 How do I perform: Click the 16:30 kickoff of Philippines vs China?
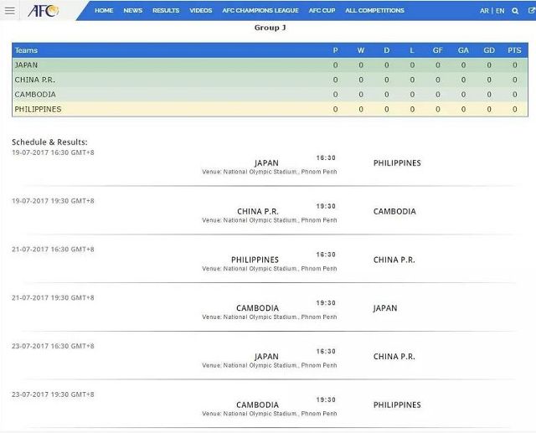[326, 255]
